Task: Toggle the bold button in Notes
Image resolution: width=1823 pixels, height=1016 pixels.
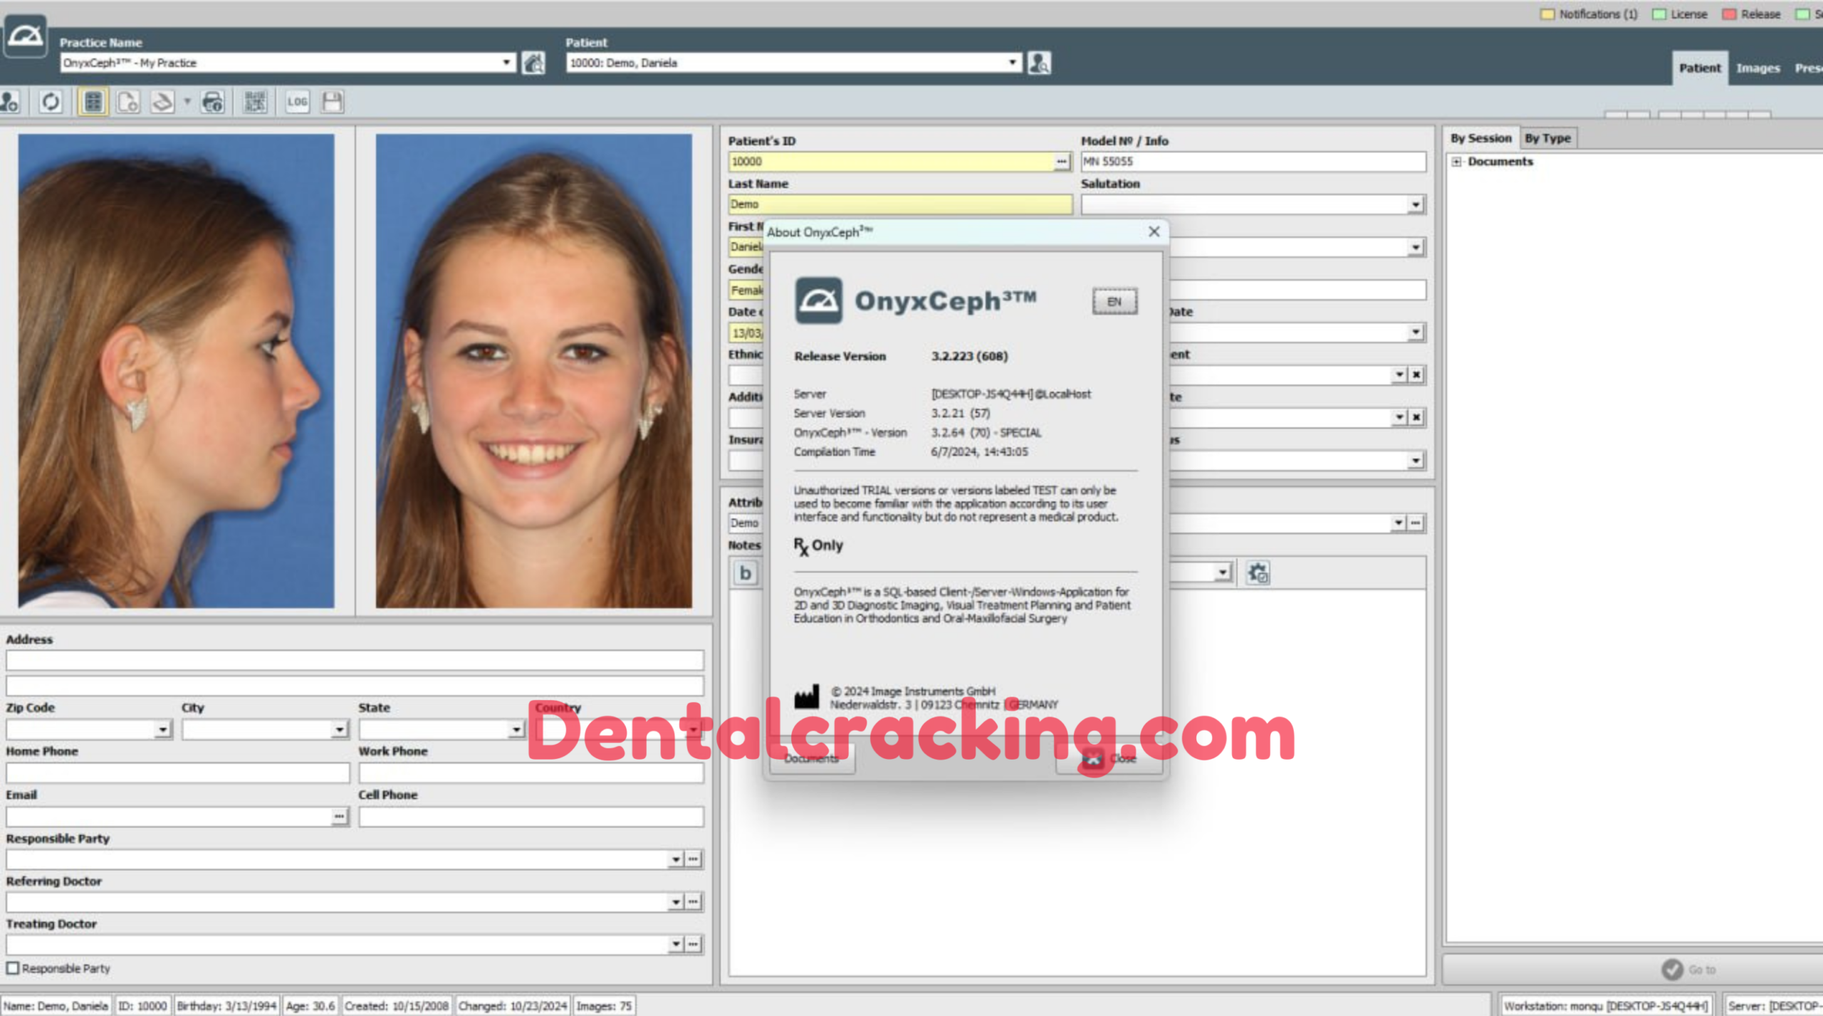Action: [745, 573]
